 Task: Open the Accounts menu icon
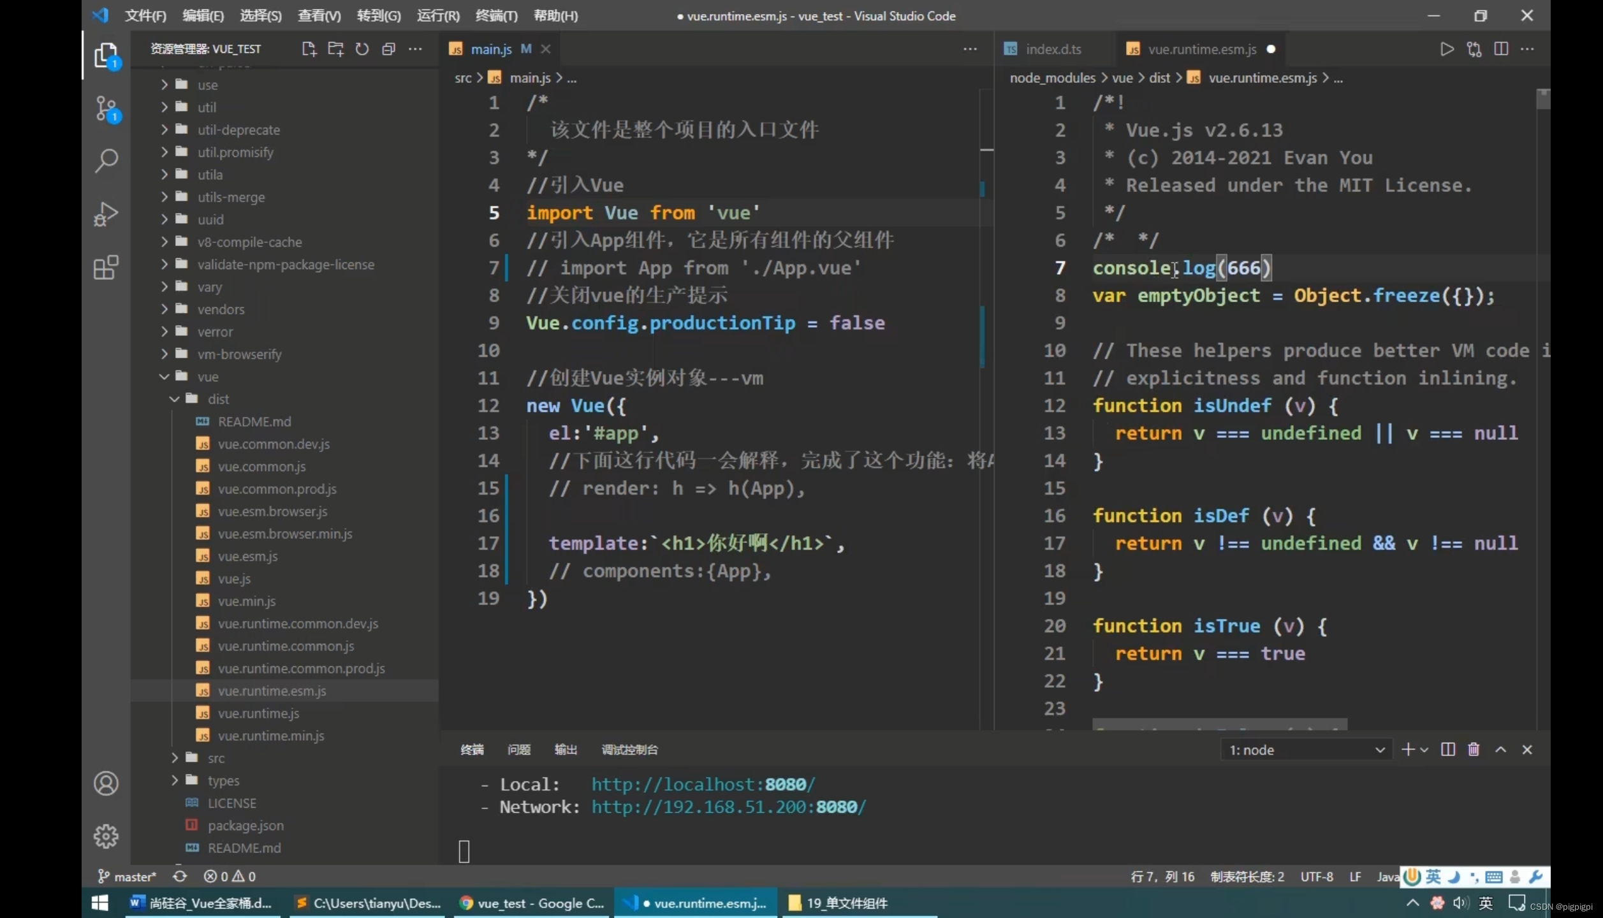(106, 783)
